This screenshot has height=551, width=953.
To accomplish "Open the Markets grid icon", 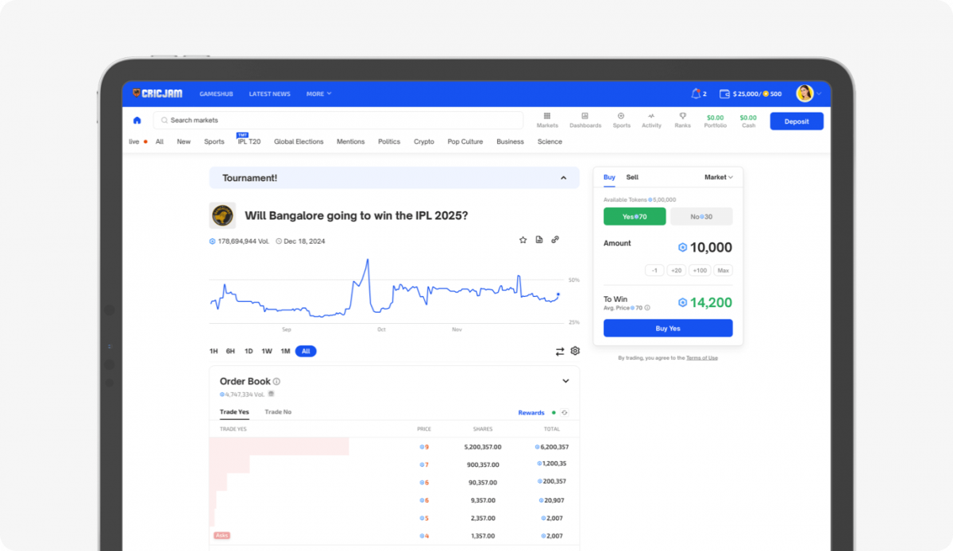I will pyautogui.click(x=547, y=116).
